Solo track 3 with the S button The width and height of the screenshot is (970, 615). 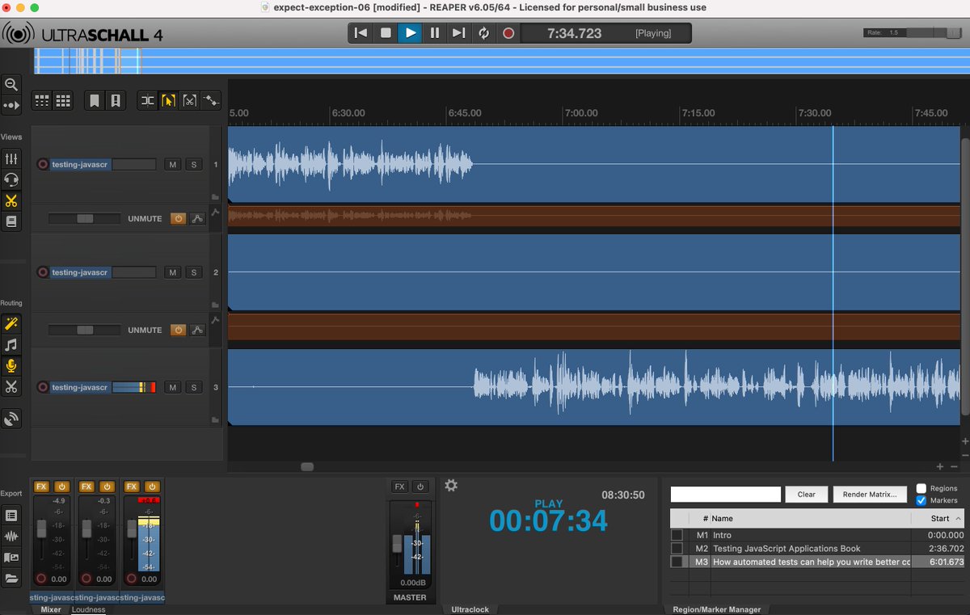click(193, 388)
